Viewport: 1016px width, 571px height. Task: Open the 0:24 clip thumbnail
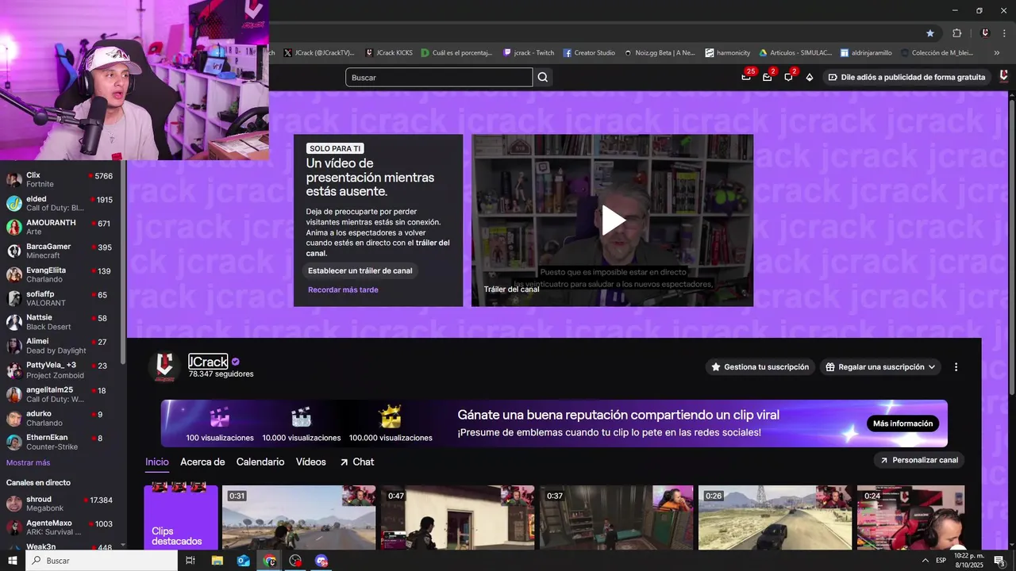911,517
